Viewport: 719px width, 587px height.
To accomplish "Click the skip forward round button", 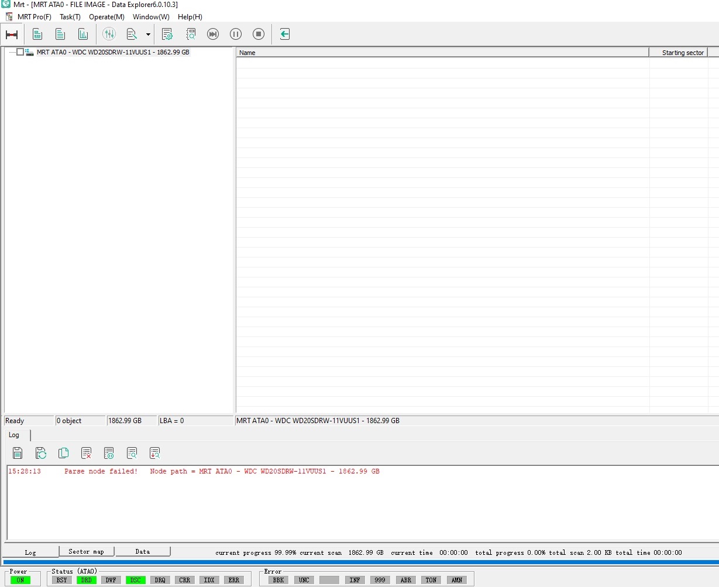I will [x=213, y=34].
